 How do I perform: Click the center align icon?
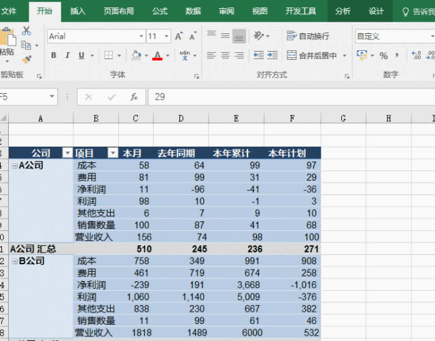point(225,56)
